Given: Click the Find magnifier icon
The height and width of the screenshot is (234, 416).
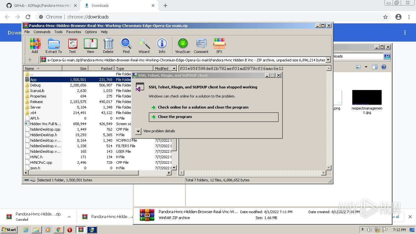Looking at the screenshot, I should point(126,46).
